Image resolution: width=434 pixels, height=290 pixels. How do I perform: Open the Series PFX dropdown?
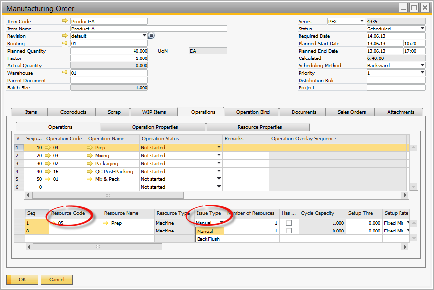362,21
